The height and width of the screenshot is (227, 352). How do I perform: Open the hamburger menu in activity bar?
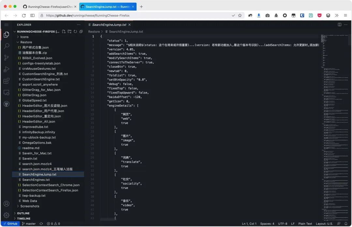click(x=7, y=25)
